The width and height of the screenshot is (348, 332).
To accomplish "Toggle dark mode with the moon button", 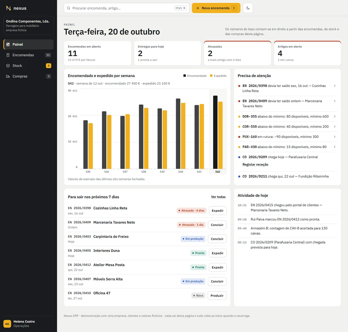I will click(x=248, y=8).
